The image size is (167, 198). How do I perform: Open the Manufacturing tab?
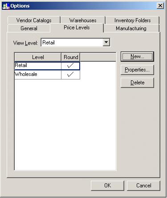[x=131, y=28]
